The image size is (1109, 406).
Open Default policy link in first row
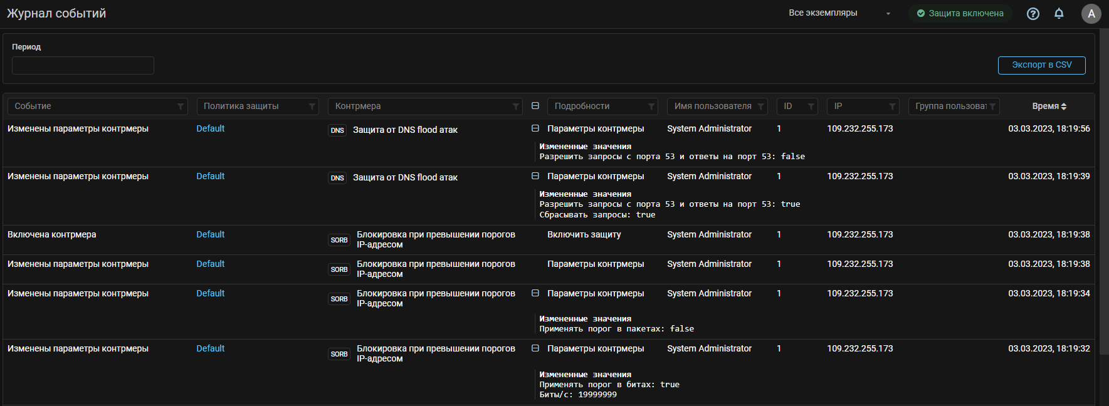click(x=210, y=128)
